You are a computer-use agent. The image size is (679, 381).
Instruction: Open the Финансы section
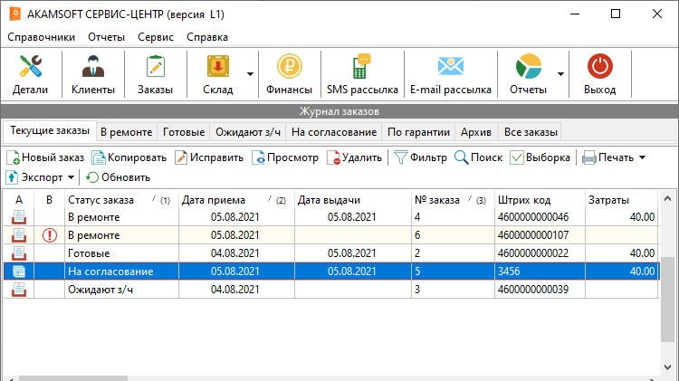point(289,74)
